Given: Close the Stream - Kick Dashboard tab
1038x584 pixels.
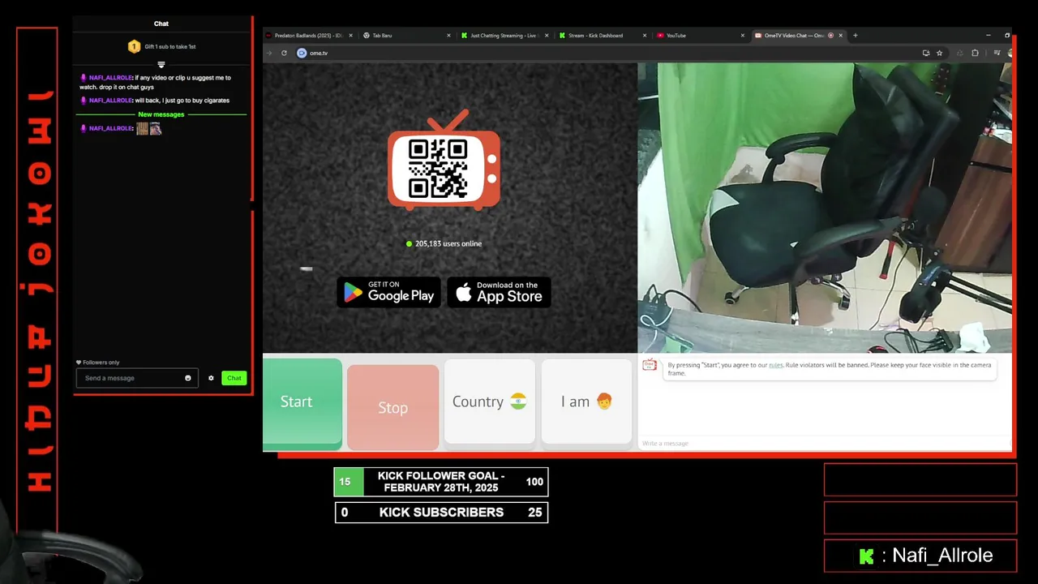Looking at the screenshot, I should tap(645, 36).
